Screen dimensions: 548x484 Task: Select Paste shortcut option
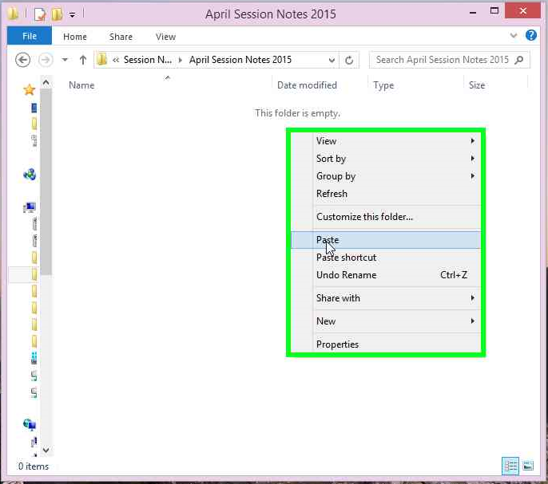pyautogui.click(x=386, y=258)
